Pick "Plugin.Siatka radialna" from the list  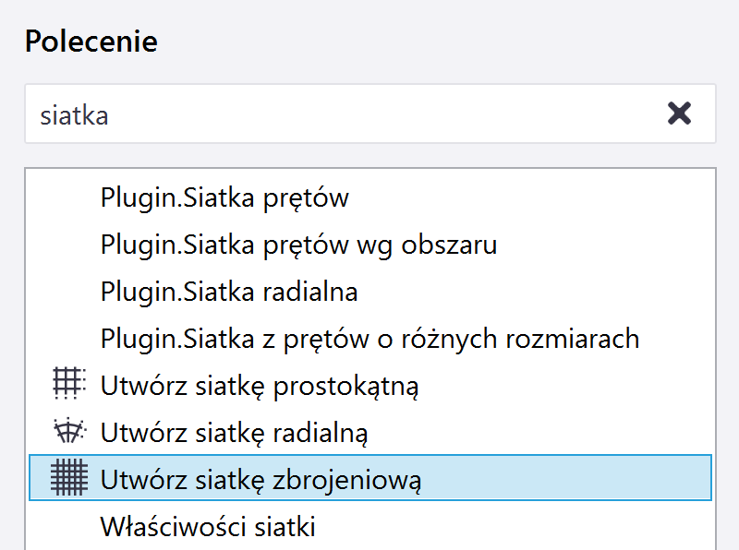(x=229, y=292)
